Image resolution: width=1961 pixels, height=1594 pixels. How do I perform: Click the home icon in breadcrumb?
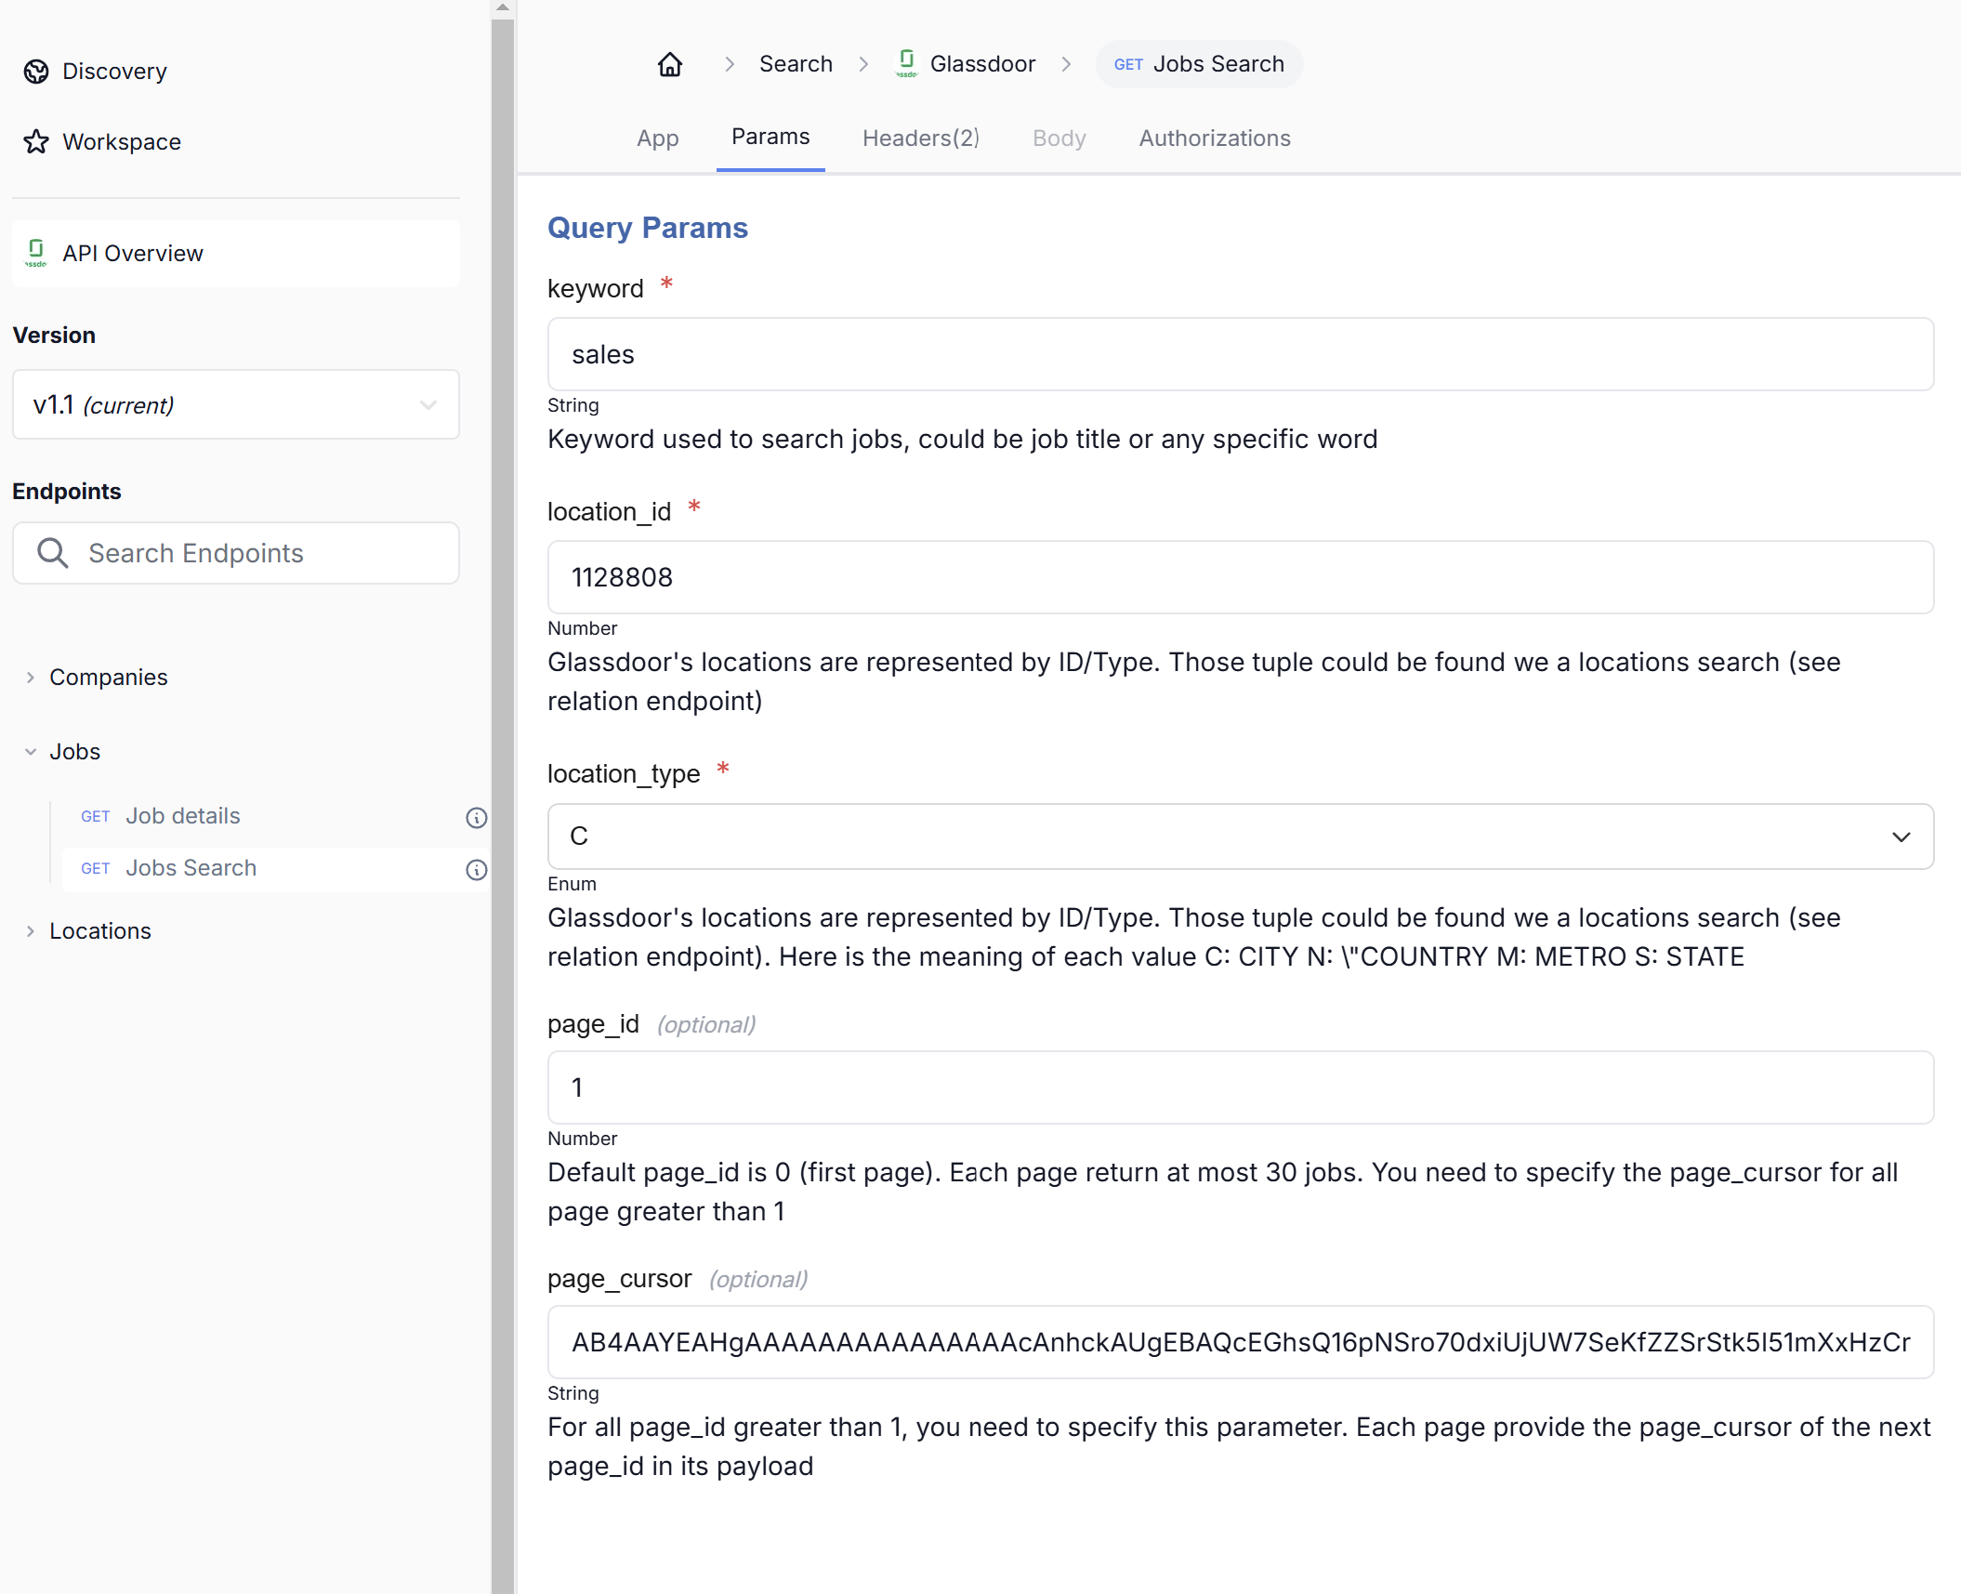[669, 64]
